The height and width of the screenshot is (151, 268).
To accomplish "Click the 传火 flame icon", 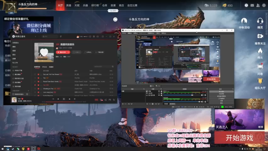I will [260, 51].
